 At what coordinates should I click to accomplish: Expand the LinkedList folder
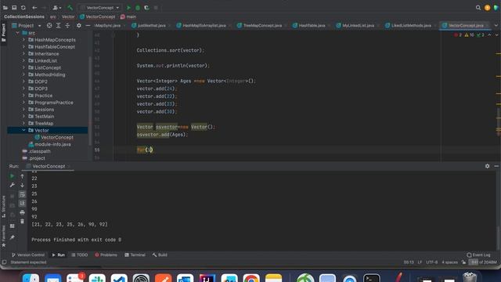pyautogui.click(x=23, y=61)
